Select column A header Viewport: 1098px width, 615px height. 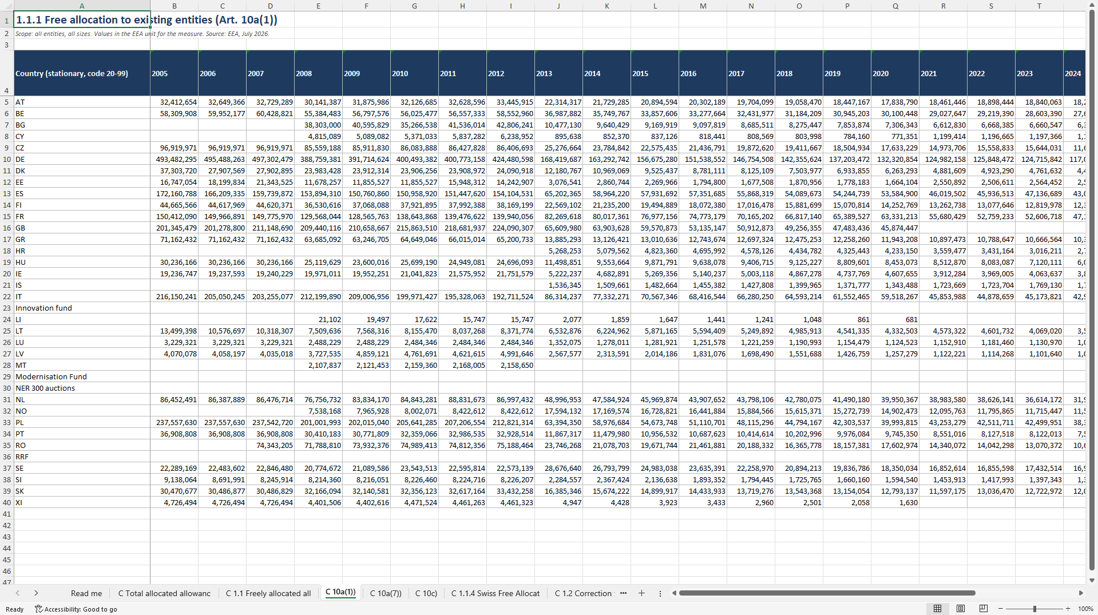tap(82, 6)
